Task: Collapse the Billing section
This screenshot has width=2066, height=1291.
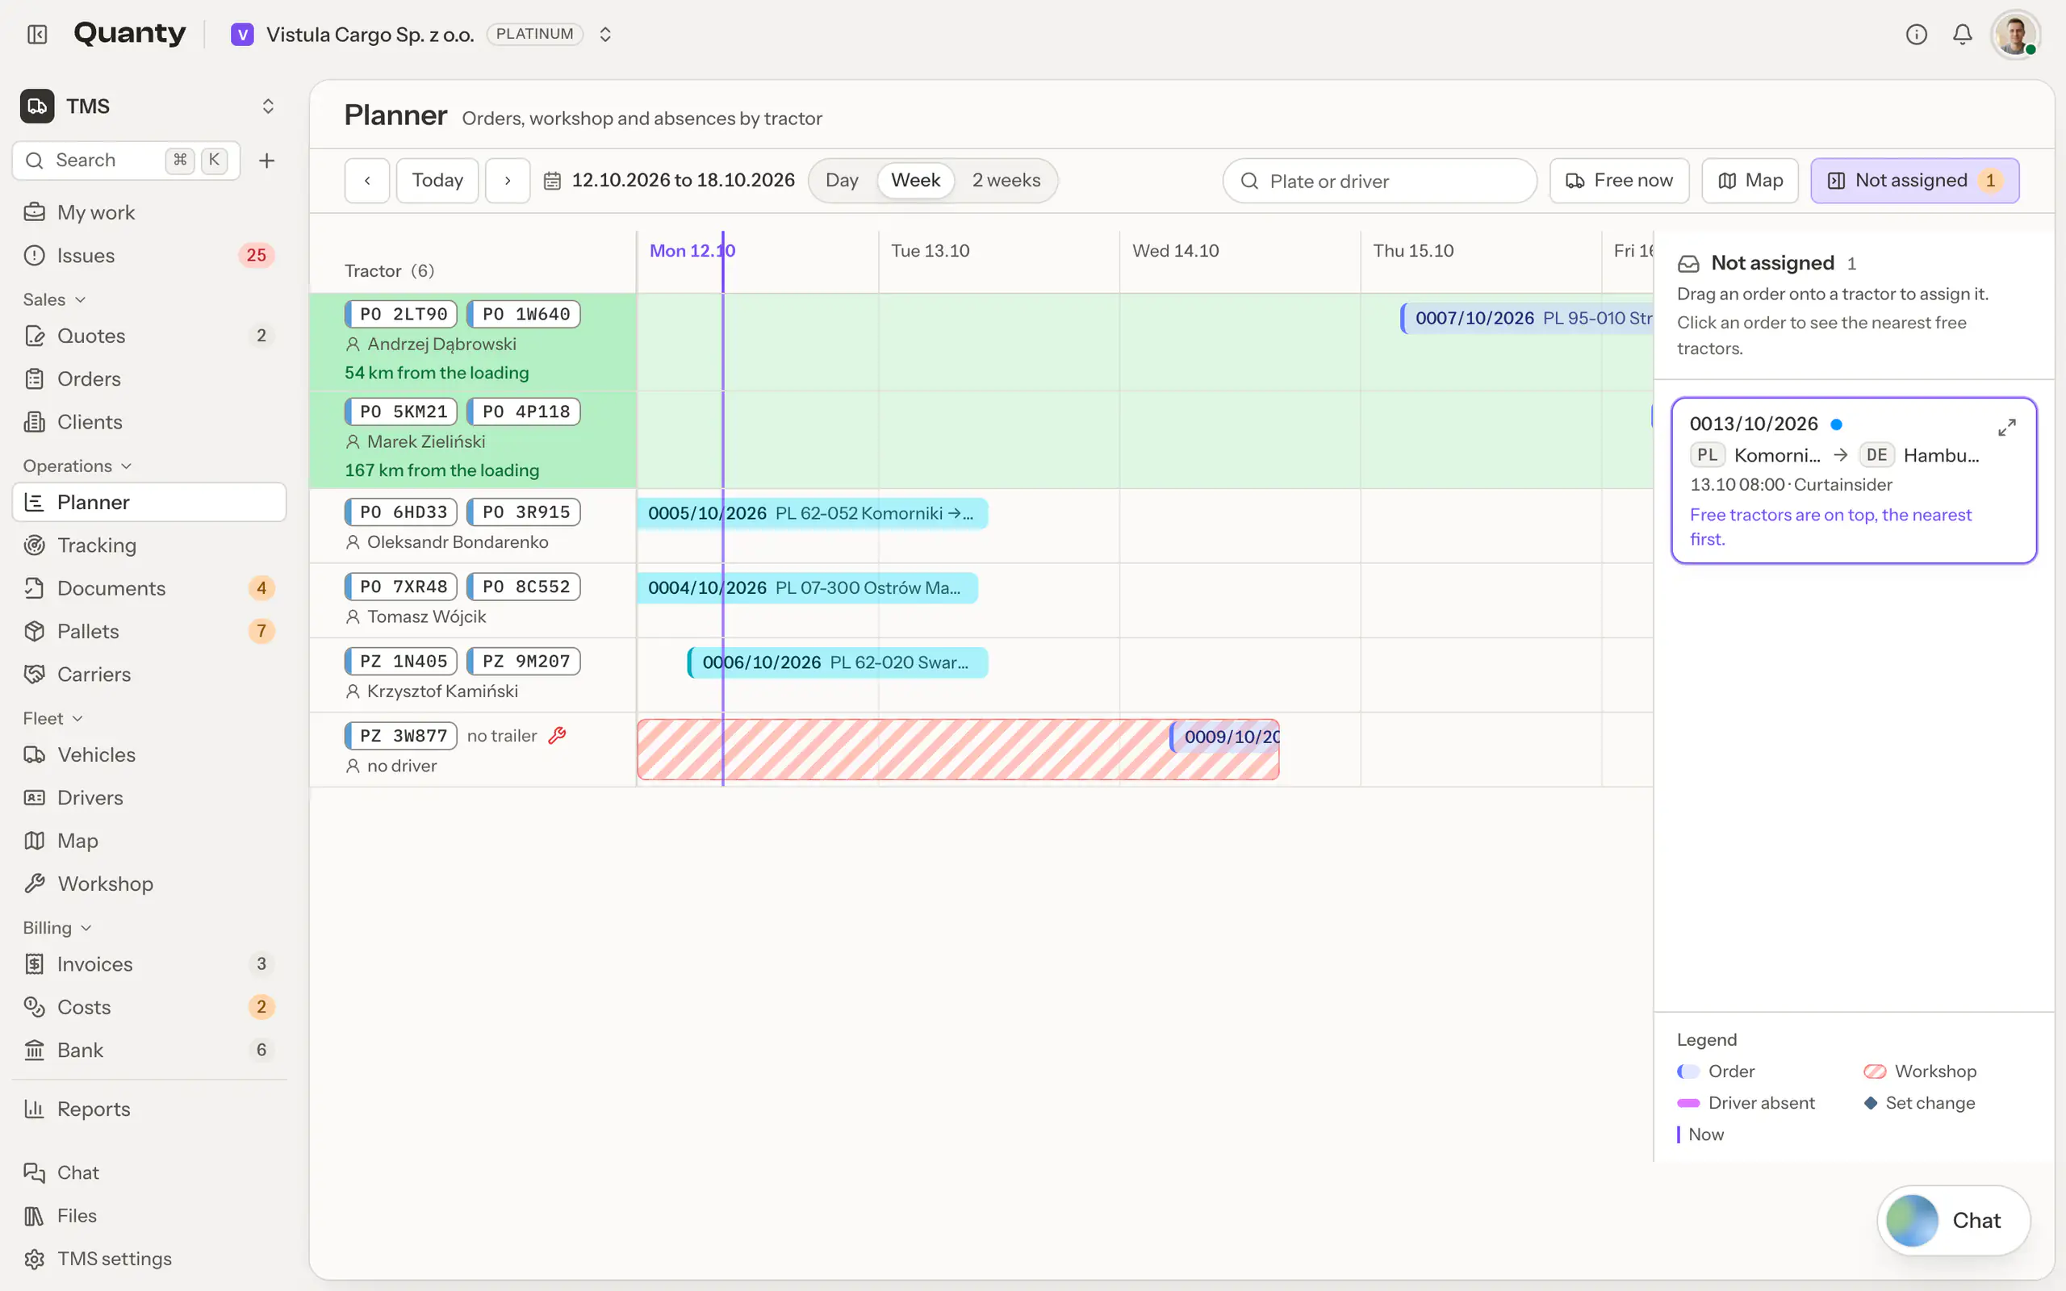Action: 57,927
